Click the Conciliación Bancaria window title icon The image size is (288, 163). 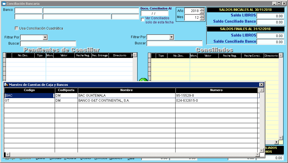(x=4, y=4)
